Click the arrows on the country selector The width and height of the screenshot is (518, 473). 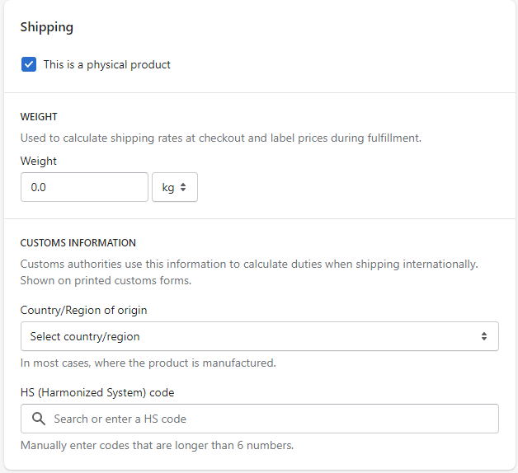(484, 336)
